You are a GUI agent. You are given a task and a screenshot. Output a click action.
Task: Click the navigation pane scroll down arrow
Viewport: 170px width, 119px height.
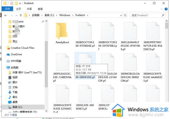(x=46, y=111)
